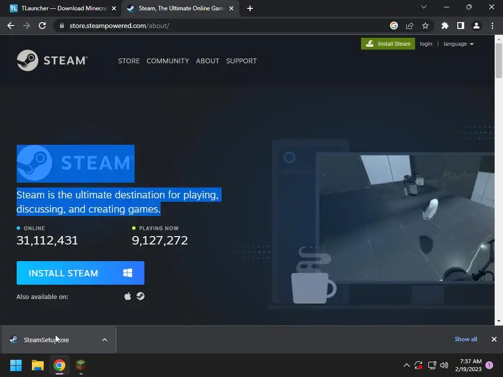Open the Minecraft block taskbar icon

point(81,365)
